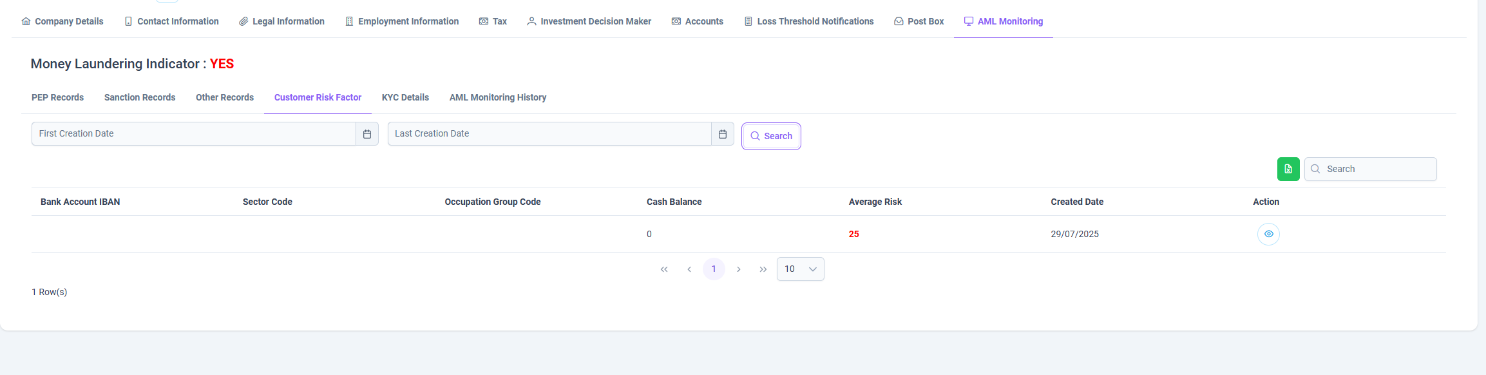Click the purple Search button
The height and width of the screenshot is (375, 1486).
click(x=771, y=136)
